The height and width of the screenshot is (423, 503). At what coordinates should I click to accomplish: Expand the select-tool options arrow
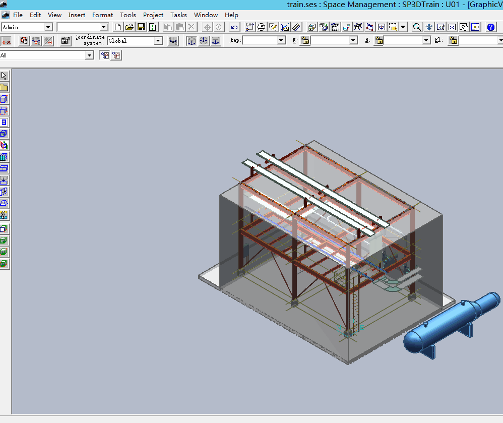(x=403, y=27)
